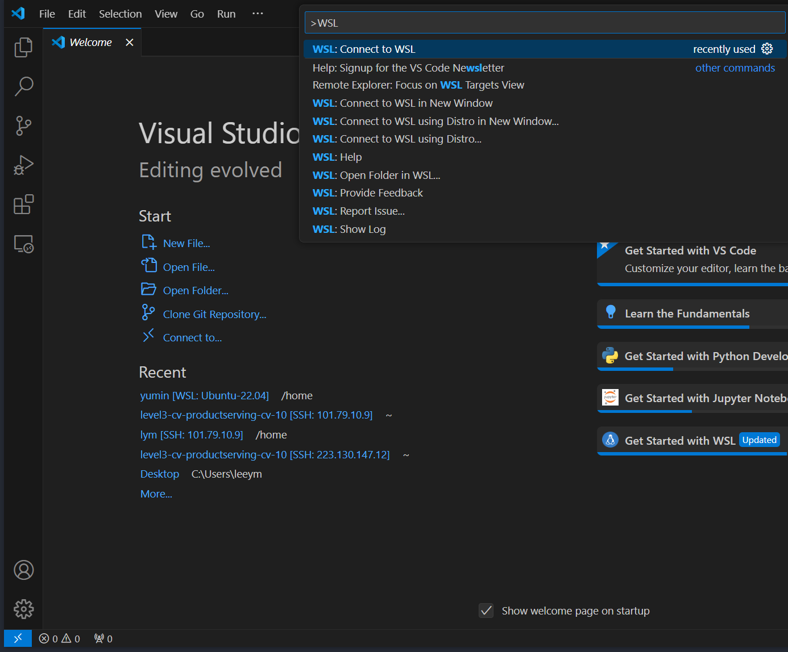Screen dimensions: 788x652
Task: Open Get Started with Jupyter Notebooks walkthrough
Action: 692,398
